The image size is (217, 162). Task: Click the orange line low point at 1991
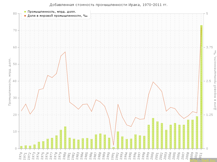[x=114, y=145]
